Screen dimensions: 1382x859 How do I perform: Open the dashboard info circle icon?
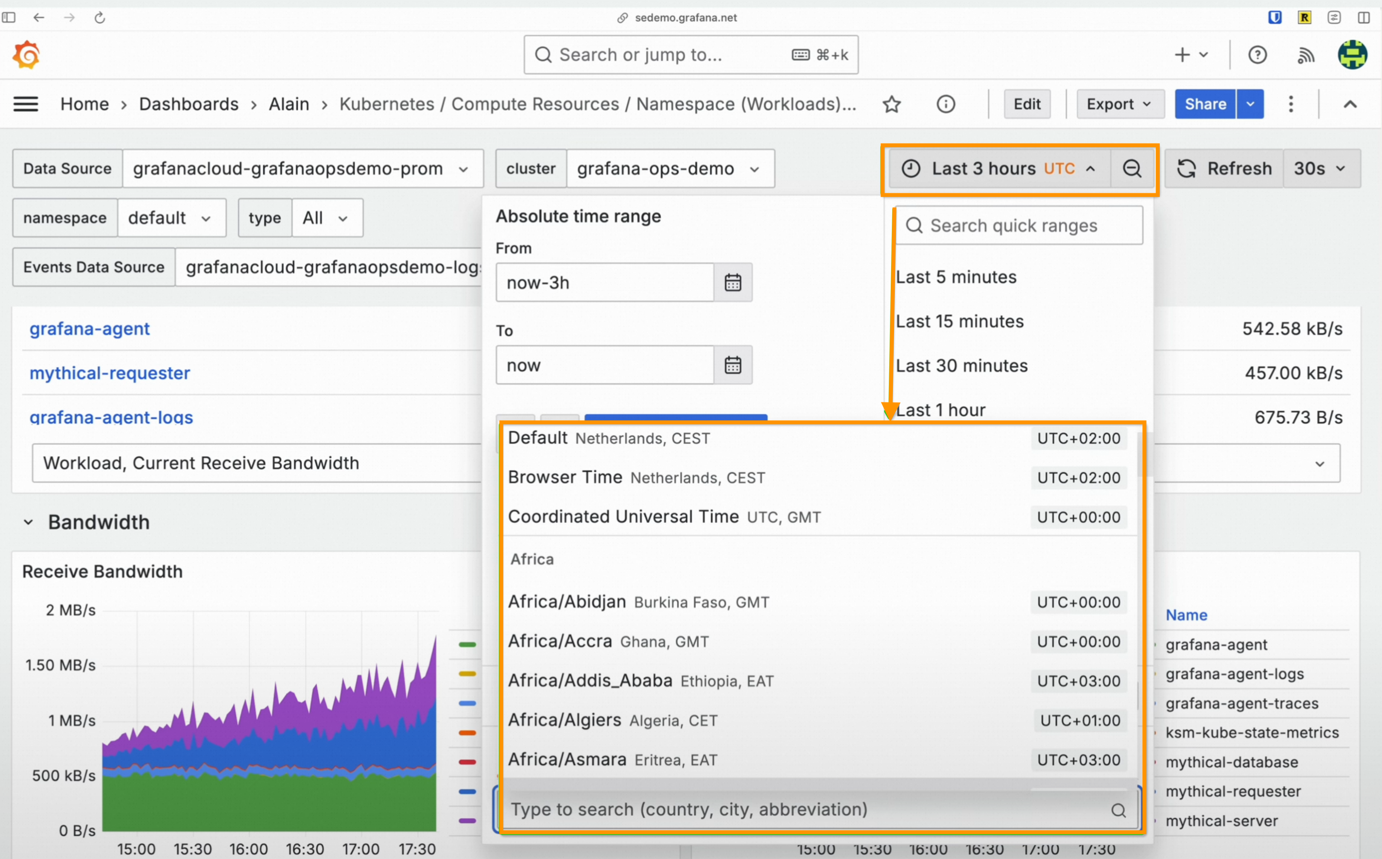945,105
